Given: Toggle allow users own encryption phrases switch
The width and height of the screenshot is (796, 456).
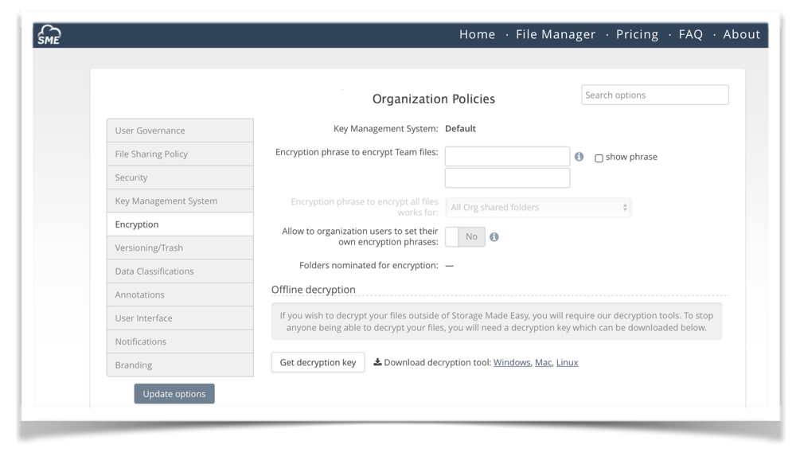Looking at the screenshot, I should click(x=465, y=237).
